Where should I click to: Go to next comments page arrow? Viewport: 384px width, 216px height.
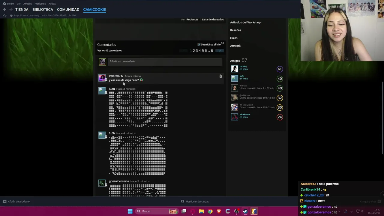219,51
